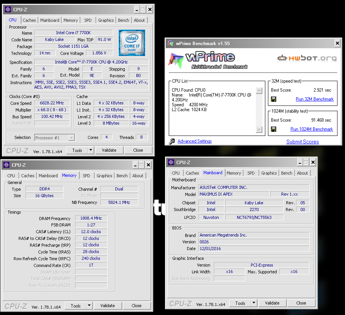Click the Specification field Intel Core i7-7700K CPU @ 4.20GHz

coord(91,62)
